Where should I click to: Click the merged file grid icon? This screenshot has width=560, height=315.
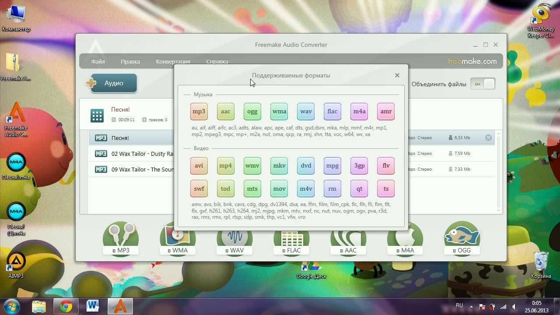(97, 115)
